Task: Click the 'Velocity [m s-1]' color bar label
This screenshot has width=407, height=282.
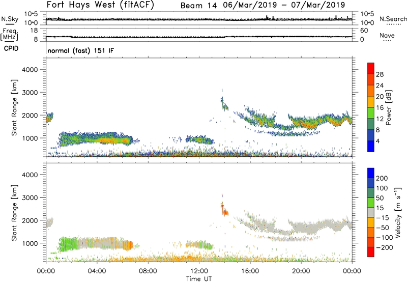Action: [x=398, y=213]
